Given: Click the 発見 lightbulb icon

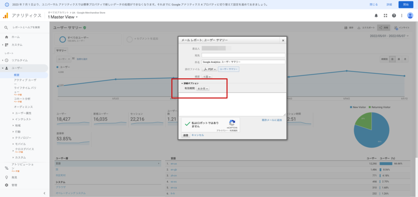Looking at the screenshot, I should [6, 177].
